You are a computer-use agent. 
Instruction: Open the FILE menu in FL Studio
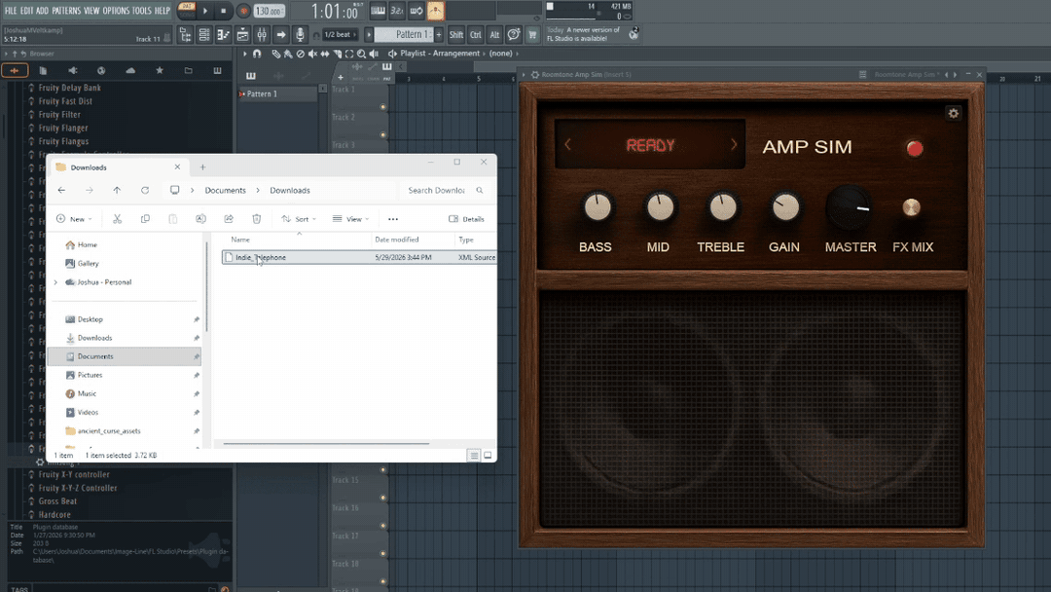10,11
